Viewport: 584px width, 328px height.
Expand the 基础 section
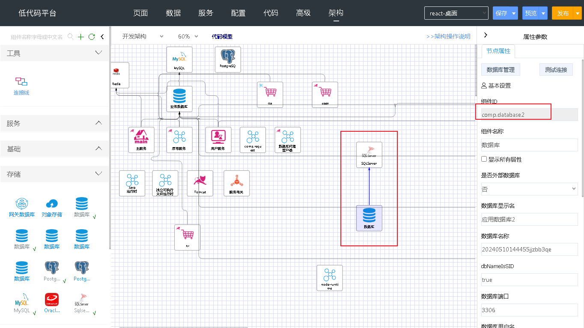98,148
